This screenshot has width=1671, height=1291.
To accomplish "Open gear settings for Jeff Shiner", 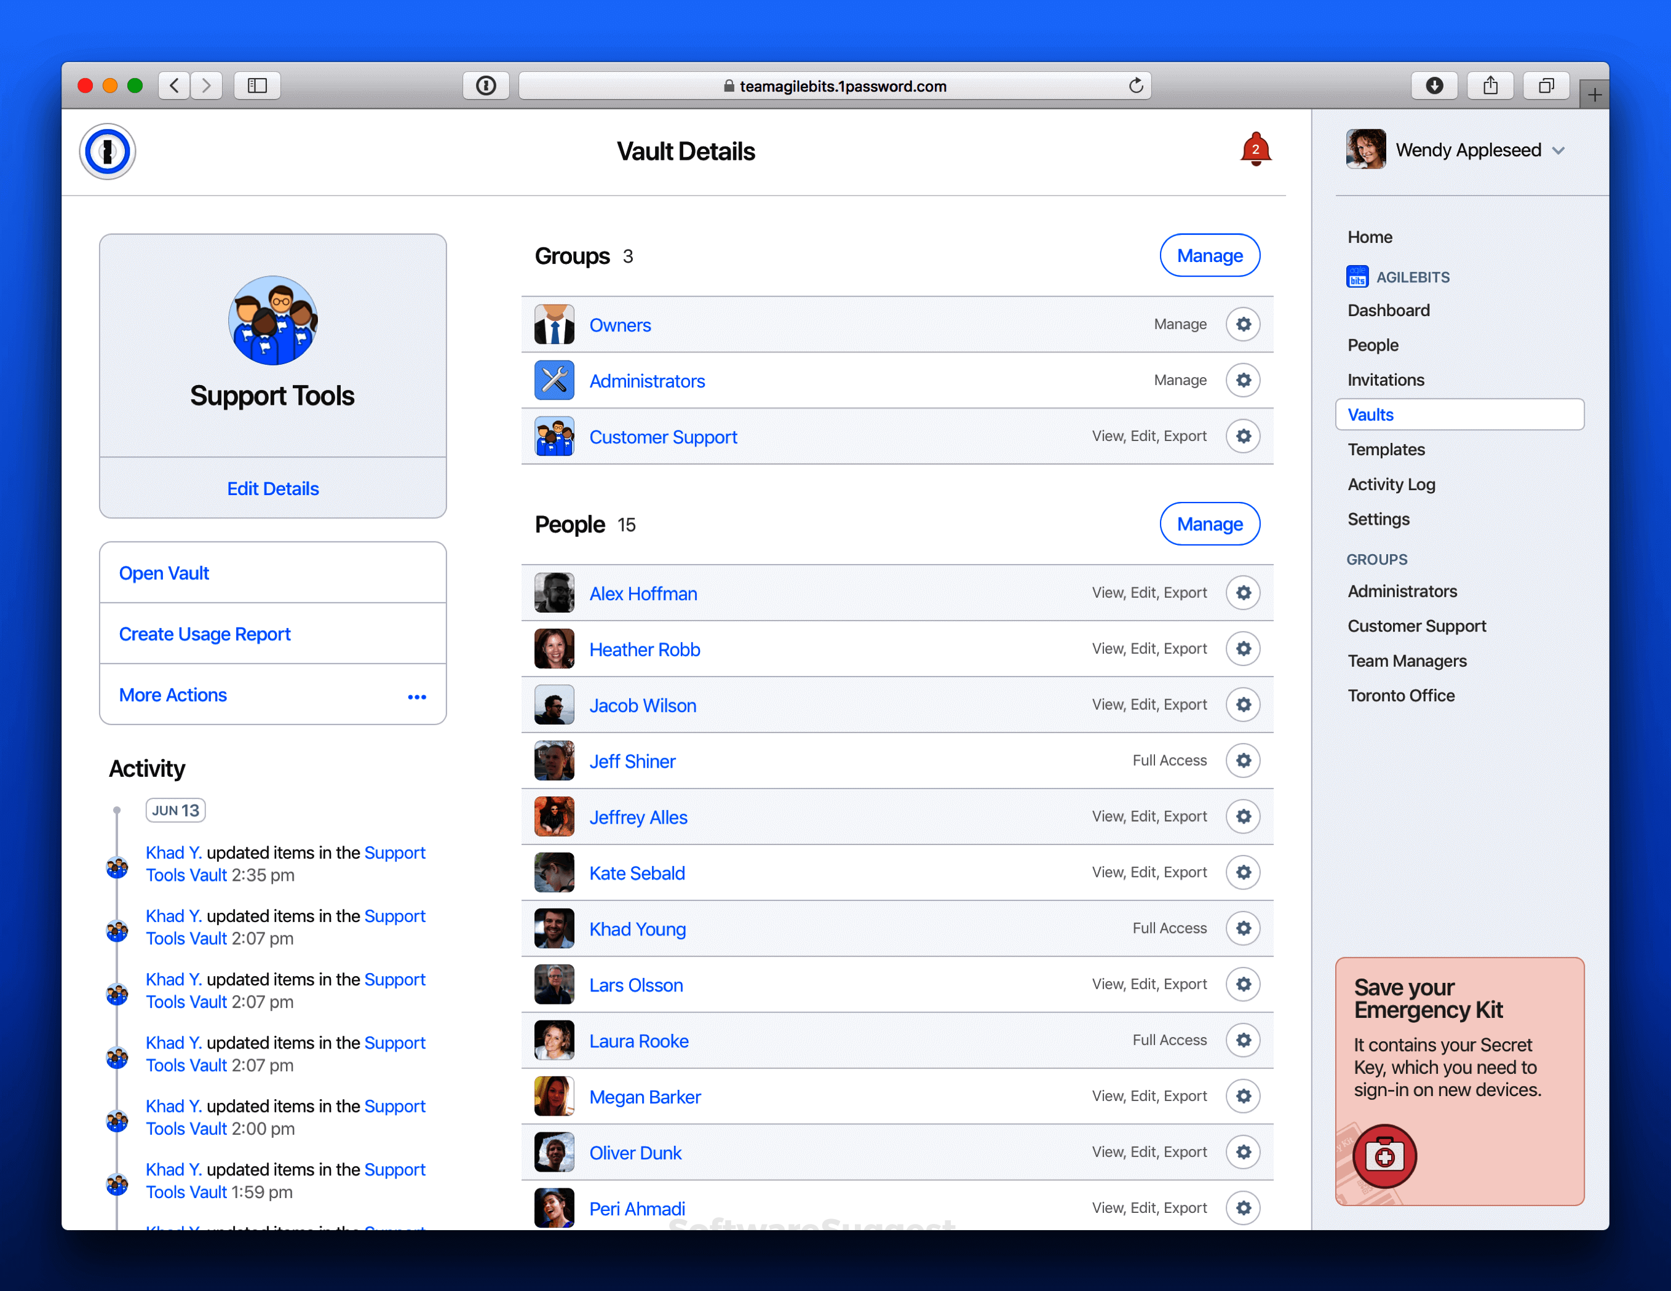I will point(1242,761).
